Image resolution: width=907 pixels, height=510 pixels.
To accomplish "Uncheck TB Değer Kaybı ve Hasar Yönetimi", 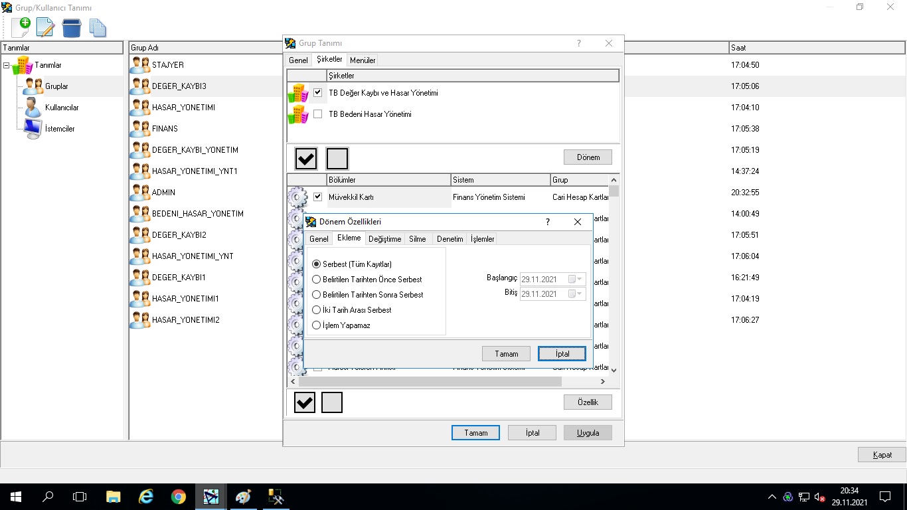I will (317, 93).
